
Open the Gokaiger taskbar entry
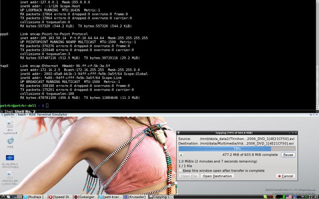(x=86, y=197)
